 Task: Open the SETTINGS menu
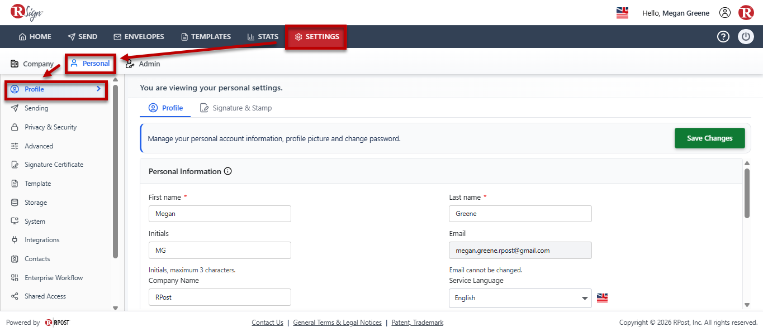(x=316, y=37)
